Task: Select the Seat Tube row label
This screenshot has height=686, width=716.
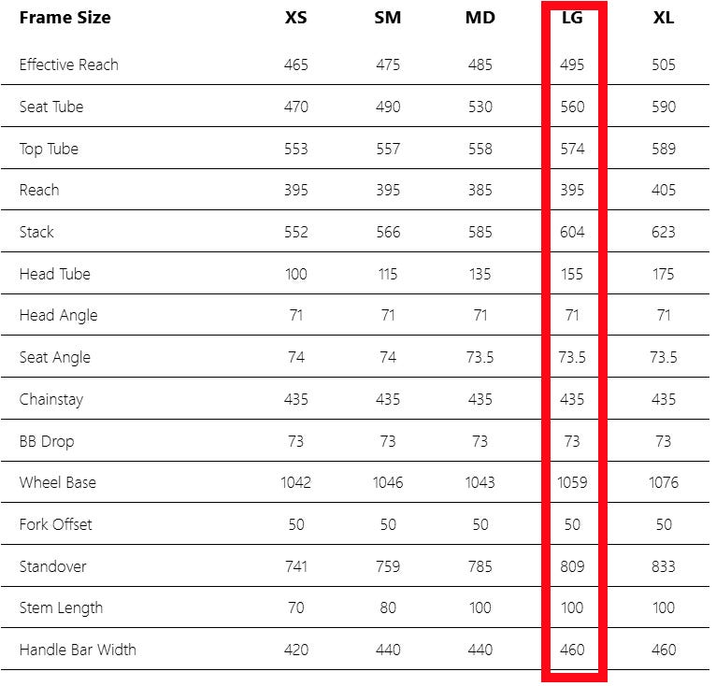Action: click(51, 107)
